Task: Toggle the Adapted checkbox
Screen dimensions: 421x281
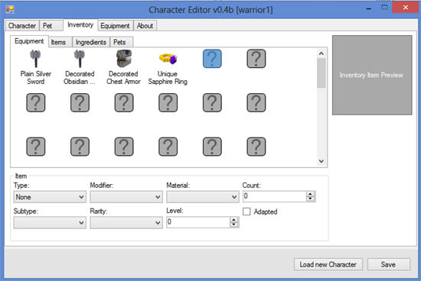Action: click(246, 212)
